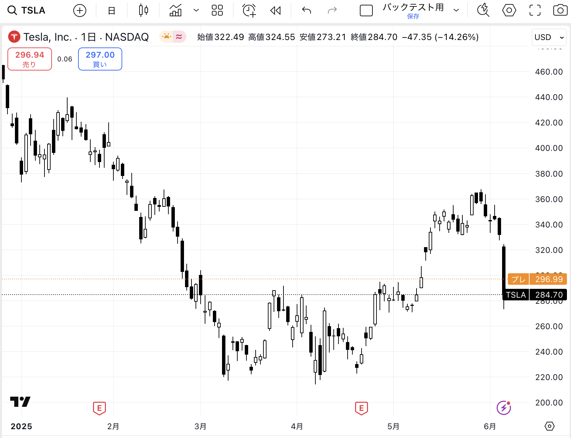Open the February earnings E marker
The width and height of the screenshot is (571, 438).
pos(99,408)
